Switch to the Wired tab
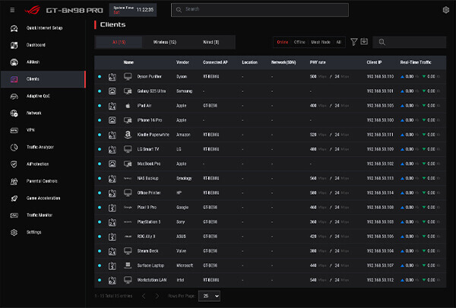This screenshot has width=456, height=308. 211,43
